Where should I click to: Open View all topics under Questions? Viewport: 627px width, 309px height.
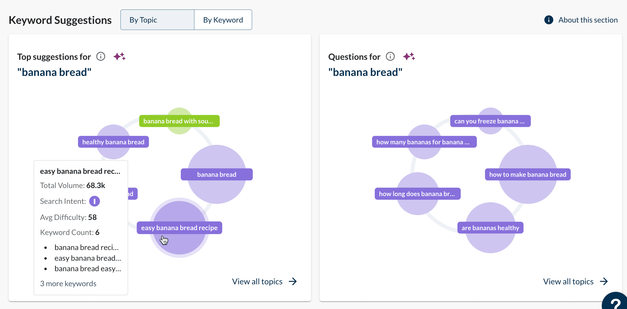568,281
